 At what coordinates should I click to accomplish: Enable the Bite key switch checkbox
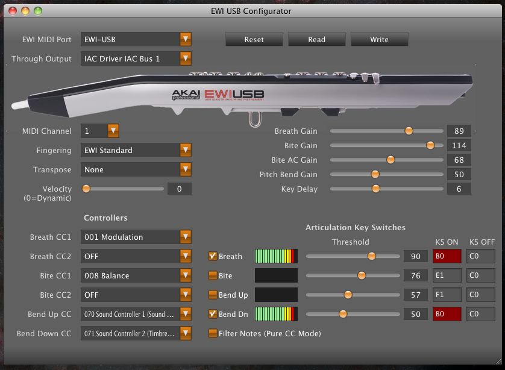[213, 275]
